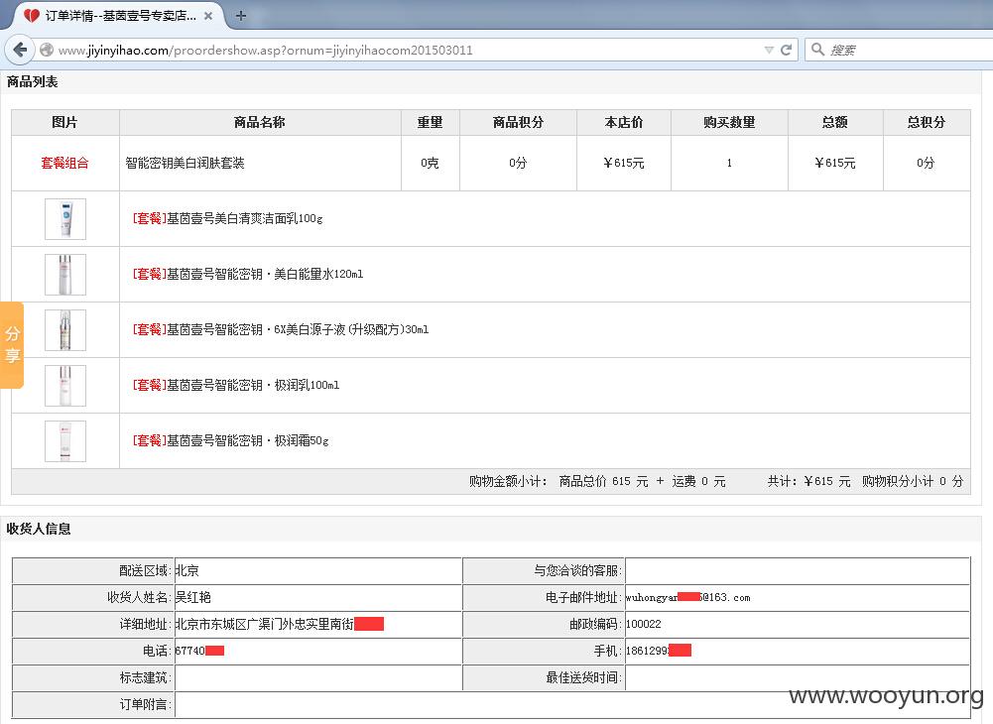Click the 重量 column header

point(430,122)
